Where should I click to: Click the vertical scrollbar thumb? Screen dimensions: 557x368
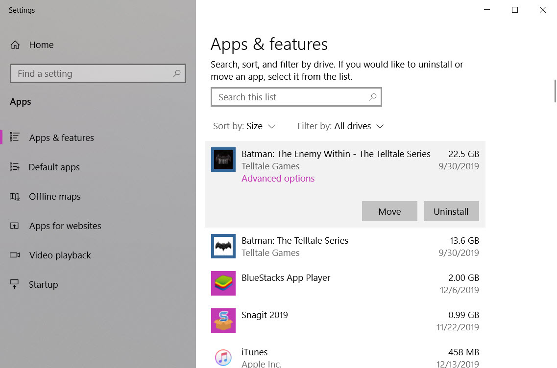(555, 91)
